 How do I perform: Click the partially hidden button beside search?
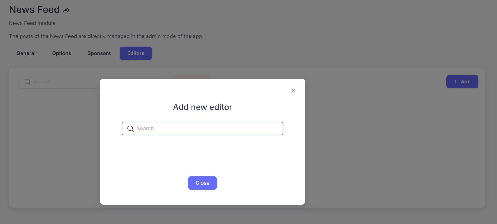pos(191,77)
